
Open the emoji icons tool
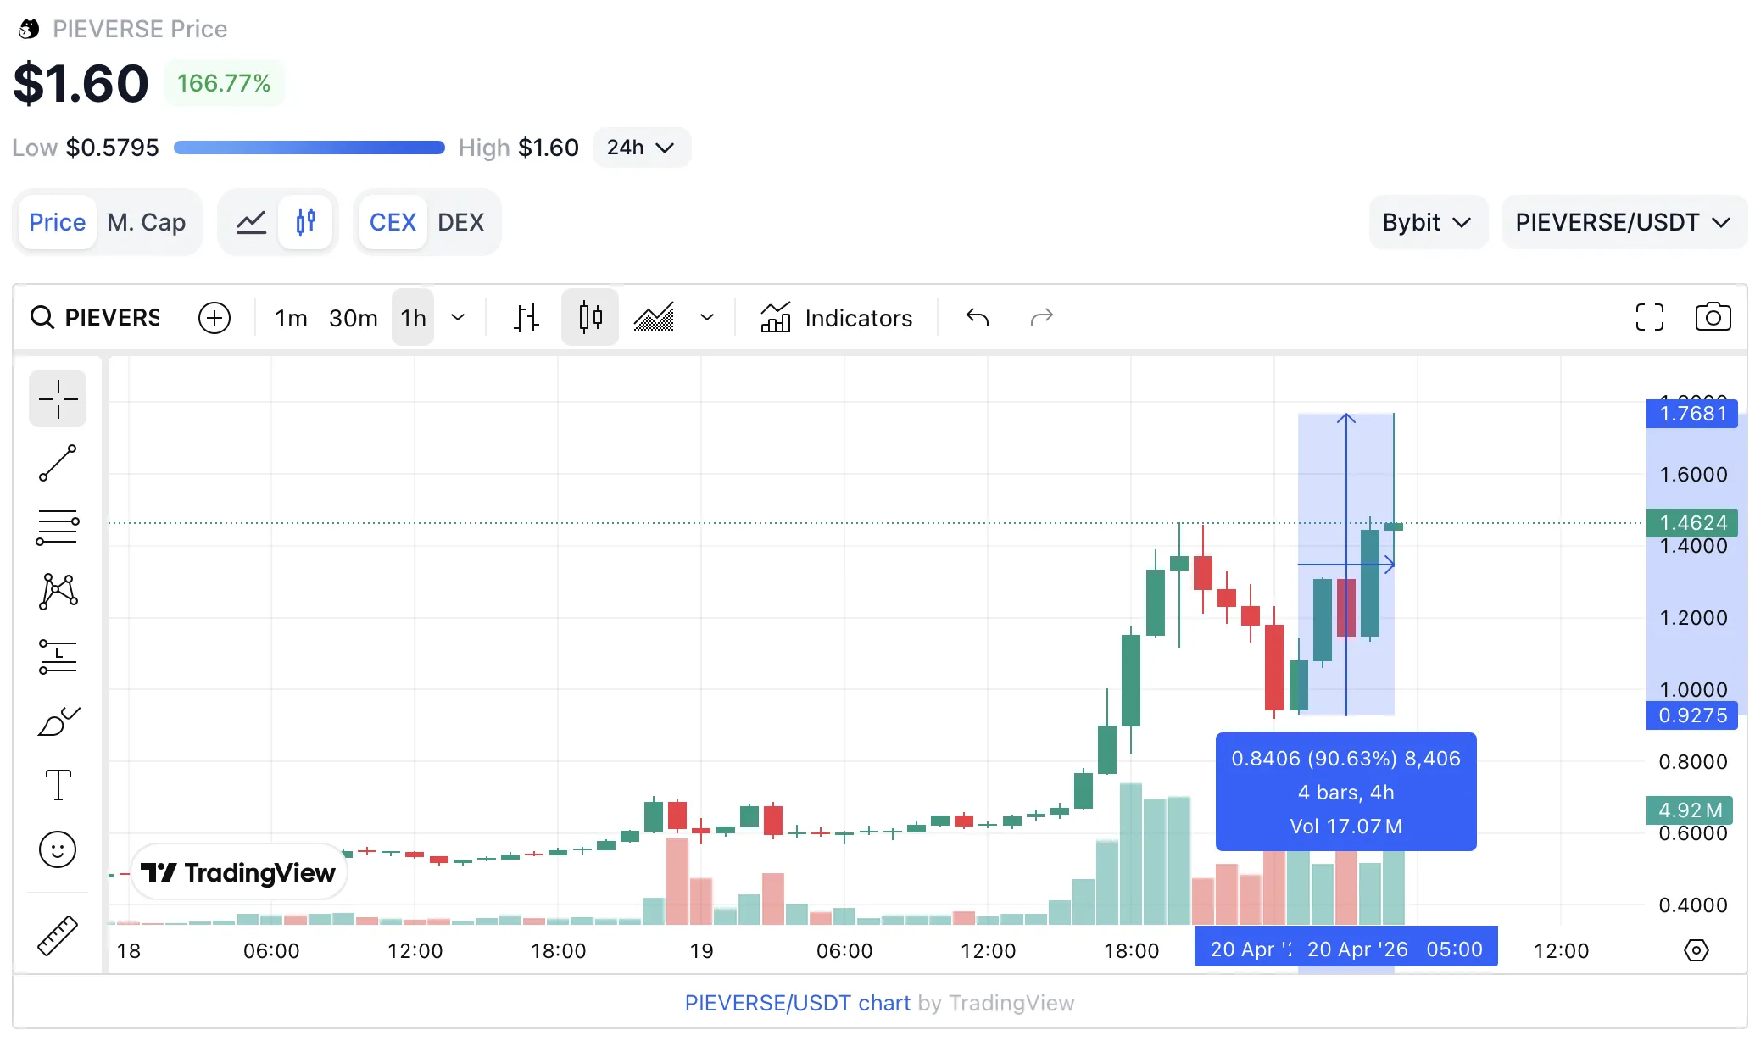[58, 849]
